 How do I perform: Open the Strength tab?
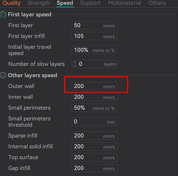click(x=39, y=3)
